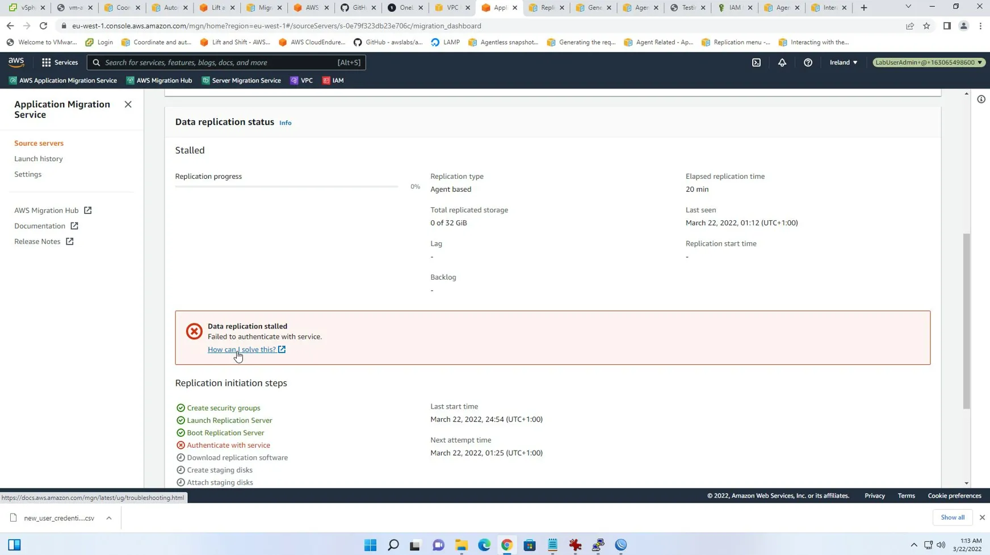Open Teams Chat from taskbar
Viewport: 990px width, 555px height.
[439, 545]
